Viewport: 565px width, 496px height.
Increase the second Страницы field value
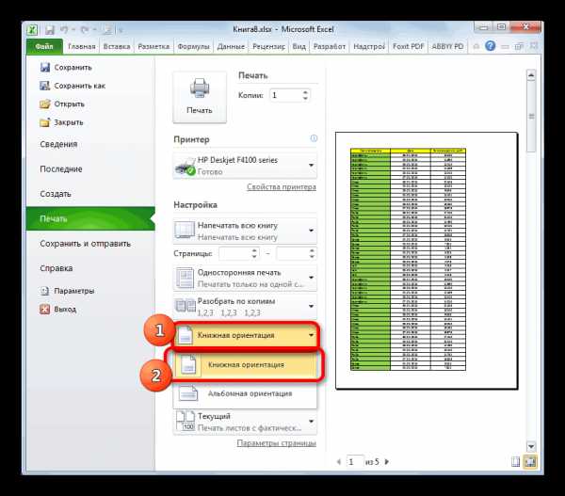[x=312, y=250]
